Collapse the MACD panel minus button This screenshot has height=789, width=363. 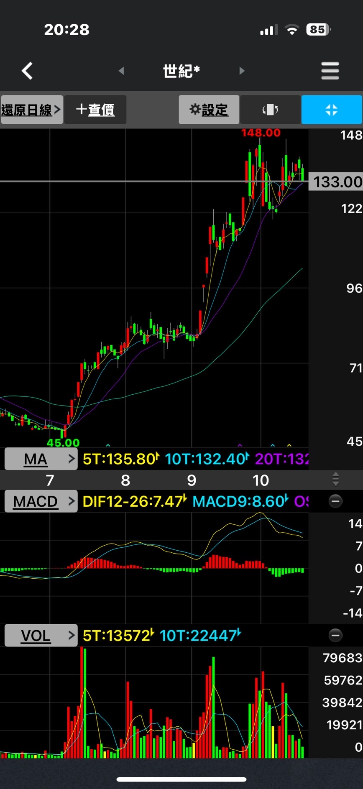click(335, 501)
